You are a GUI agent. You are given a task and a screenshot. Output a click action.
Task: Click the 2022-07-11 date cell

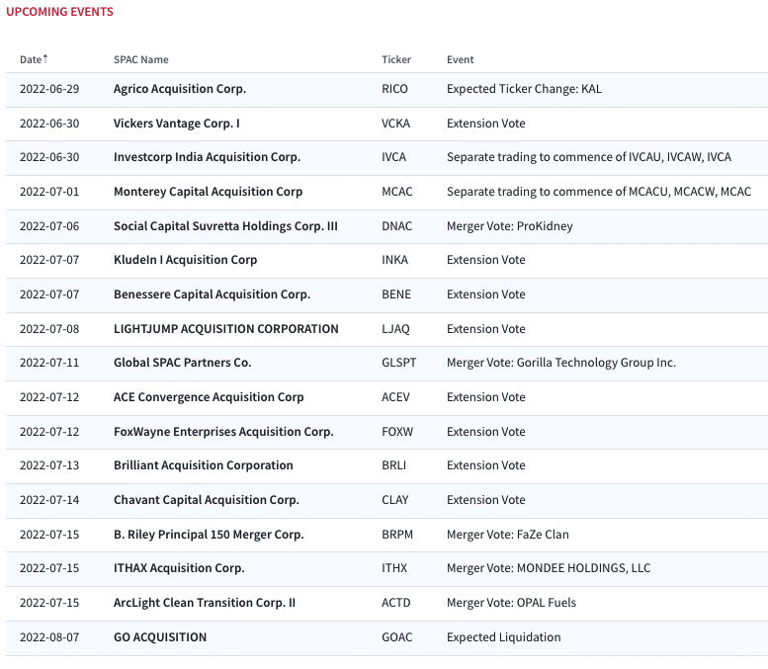coord(49,363)
